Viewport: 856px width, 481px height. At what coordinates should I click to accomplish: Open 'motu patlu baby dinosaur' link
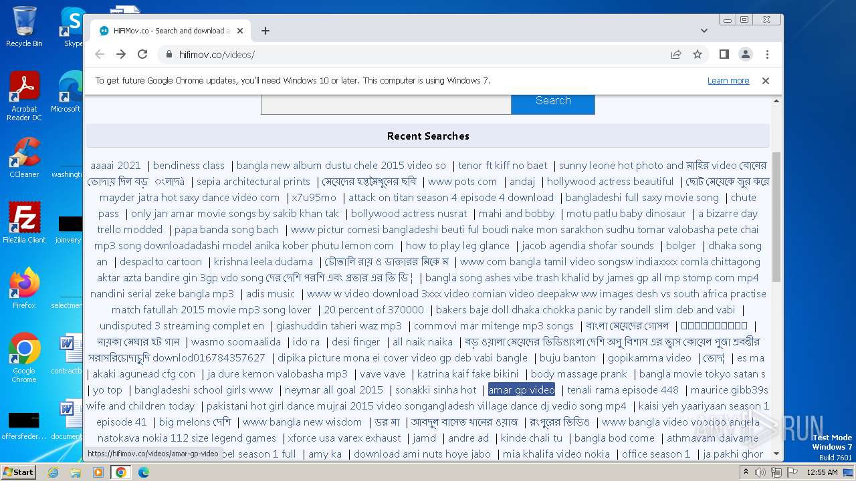(x=626, y=214)
